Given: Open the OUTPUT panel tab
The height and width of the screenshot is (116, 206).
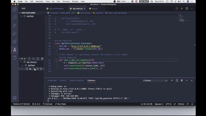Looking at the screenshot, I should point(63,81).
